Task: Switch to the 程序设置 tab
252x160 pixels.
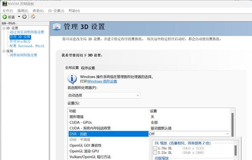Action: pyautogui.click(x=88, y=68)
